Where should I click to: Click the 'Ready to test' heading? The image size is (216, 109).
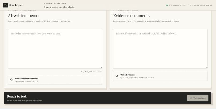point(17,96)
